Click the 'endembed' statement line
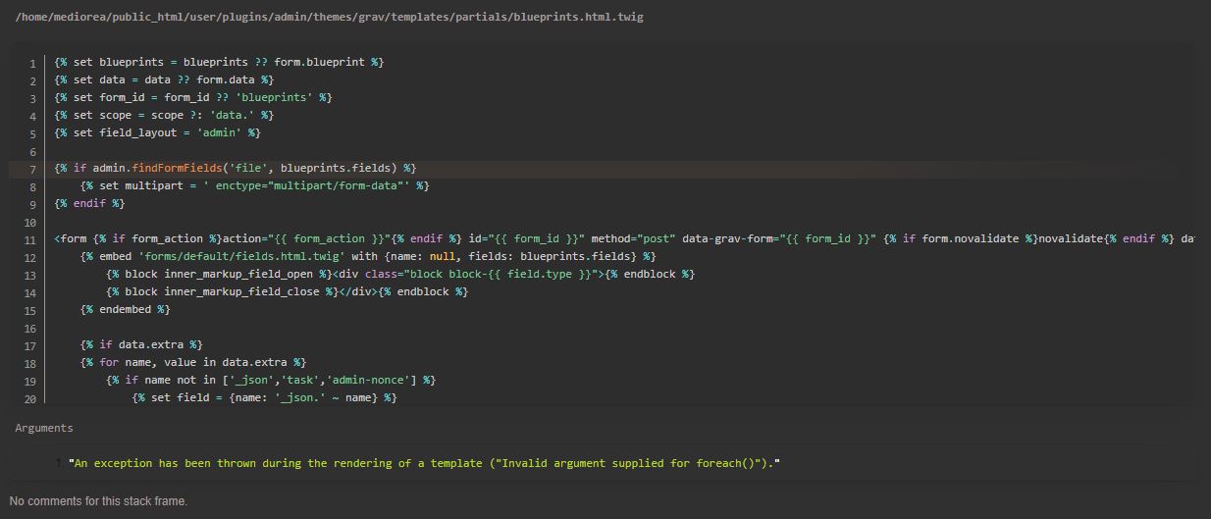 point(125,310)
